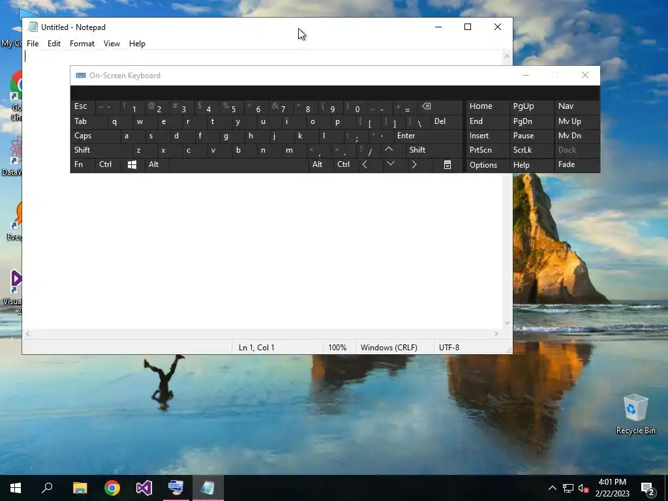The width and height of the screenshot is (668, 501).
Task: Click the context menu key on keyboard
Action: 448,165
